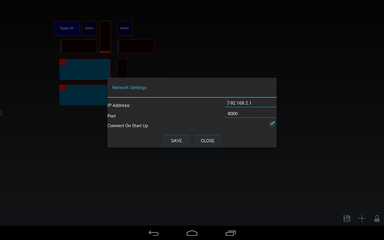Click the 'Network Settings' dialog title
The height and width of the screenshot is (240, 384).
(x=129, y=88)
